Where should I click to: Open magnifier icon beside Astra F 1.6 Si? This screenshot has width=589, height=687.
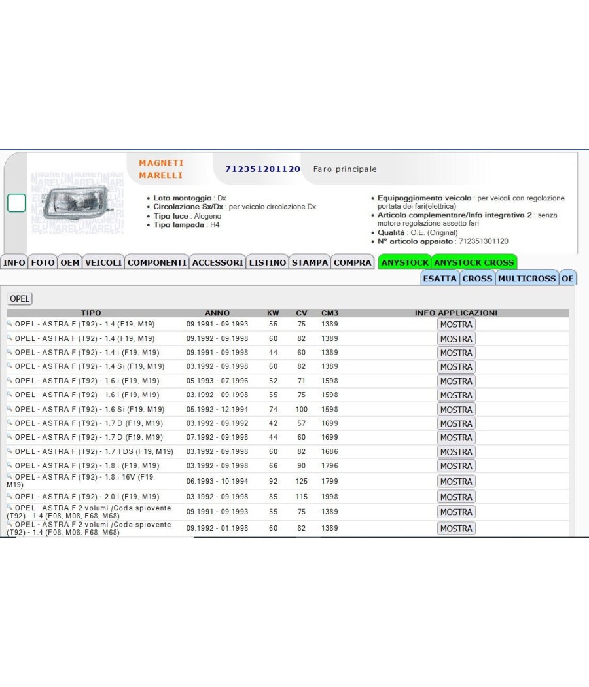(x=10, y=409)
